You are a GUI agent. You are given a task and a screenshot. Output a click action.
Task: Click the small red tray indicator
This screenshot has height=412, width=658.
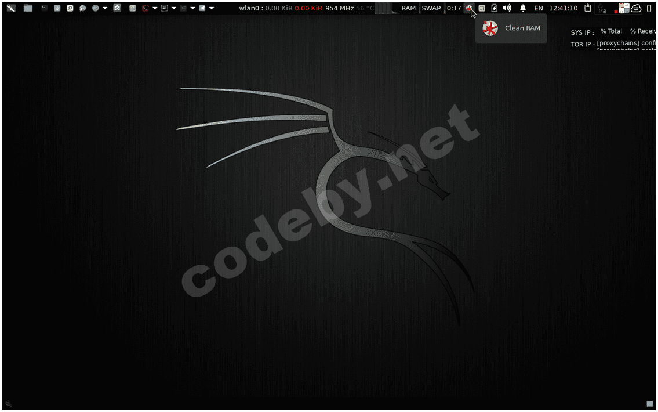tap(616, 12)
